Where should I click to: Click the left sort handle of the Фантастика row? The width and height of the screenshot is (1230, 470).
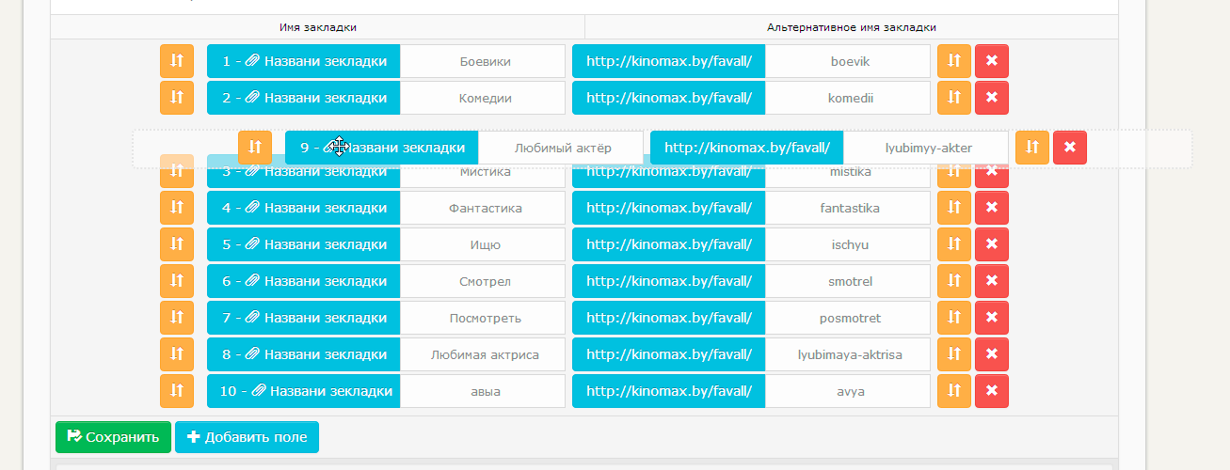176,208
